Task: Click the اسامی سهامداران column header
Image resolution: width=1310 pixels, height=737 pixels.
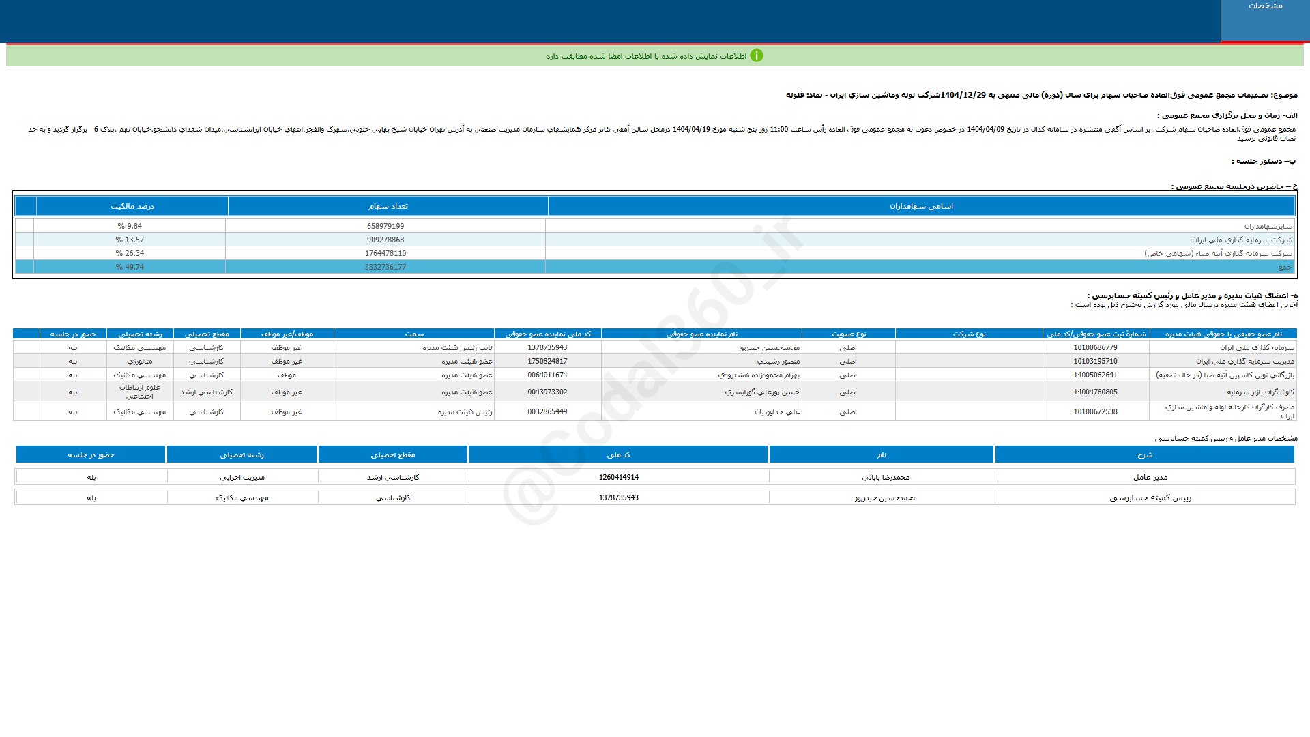Action: pyautogui.click(x=921, y=206)
